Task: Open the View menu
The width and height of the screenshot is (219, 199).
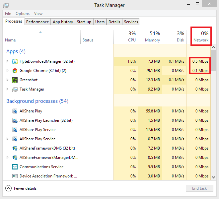Action: pos(38,14)
